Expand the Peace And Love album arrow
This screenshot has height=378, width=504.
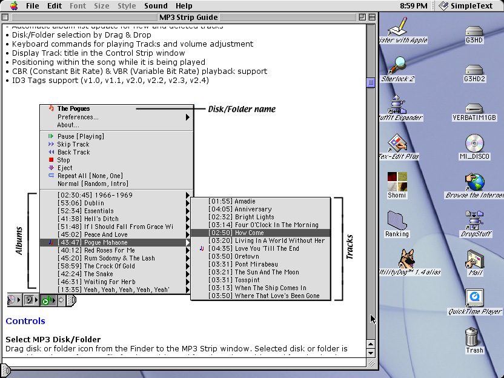coord(188,234)
